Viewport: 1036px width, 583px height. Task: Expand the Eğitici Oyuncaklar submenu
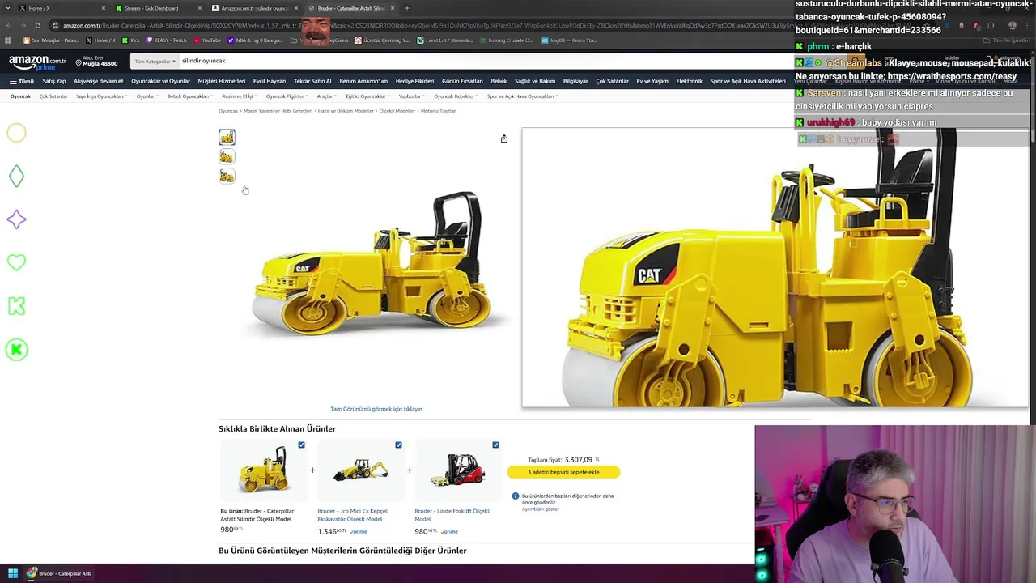[368, 96]
